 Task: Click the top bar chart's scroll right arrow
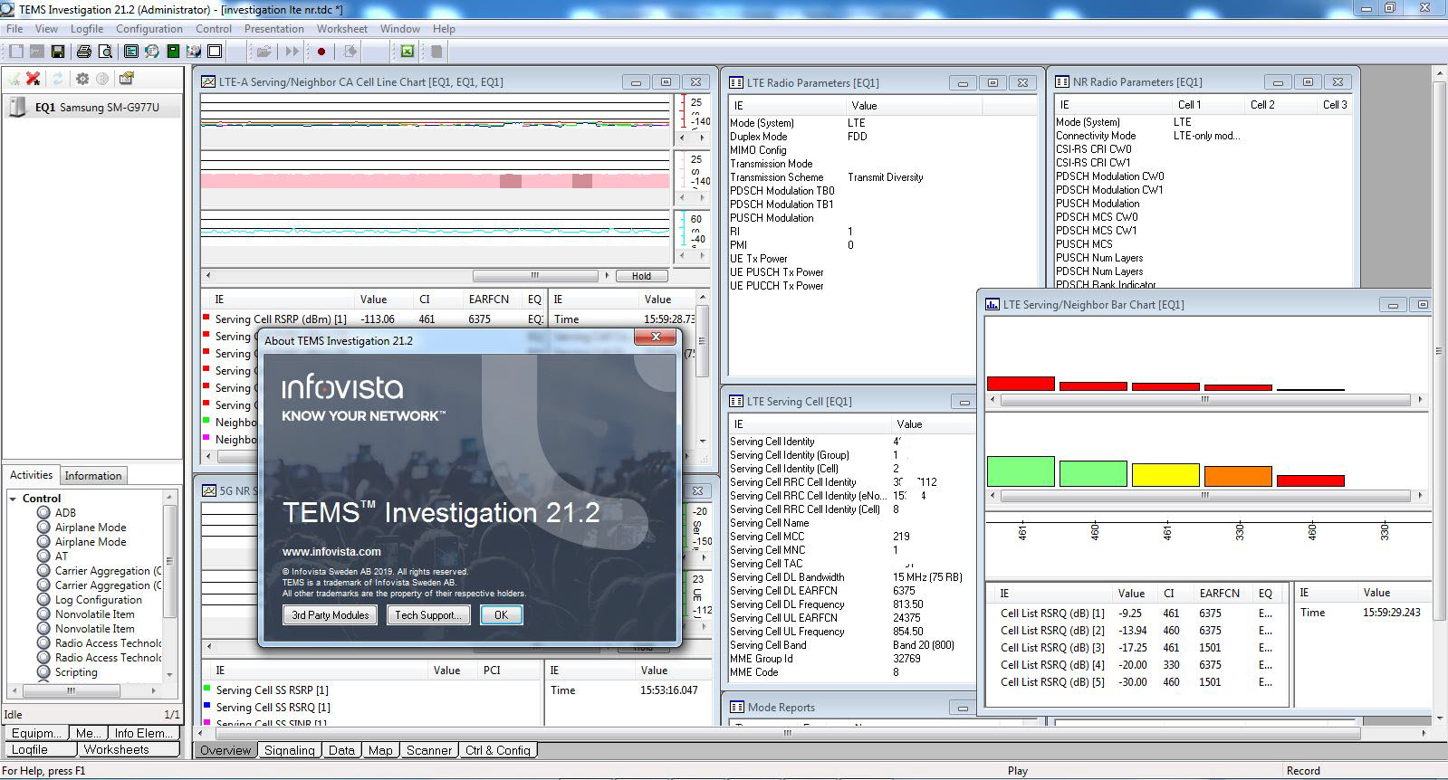coord(1420,399)
